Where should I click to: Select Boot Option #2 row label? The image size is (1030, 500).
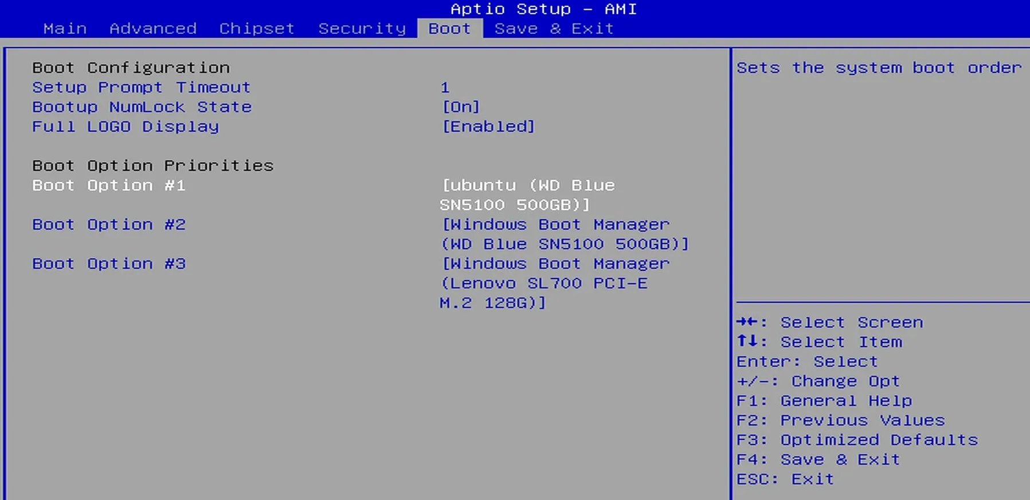[x=109, y=225]
